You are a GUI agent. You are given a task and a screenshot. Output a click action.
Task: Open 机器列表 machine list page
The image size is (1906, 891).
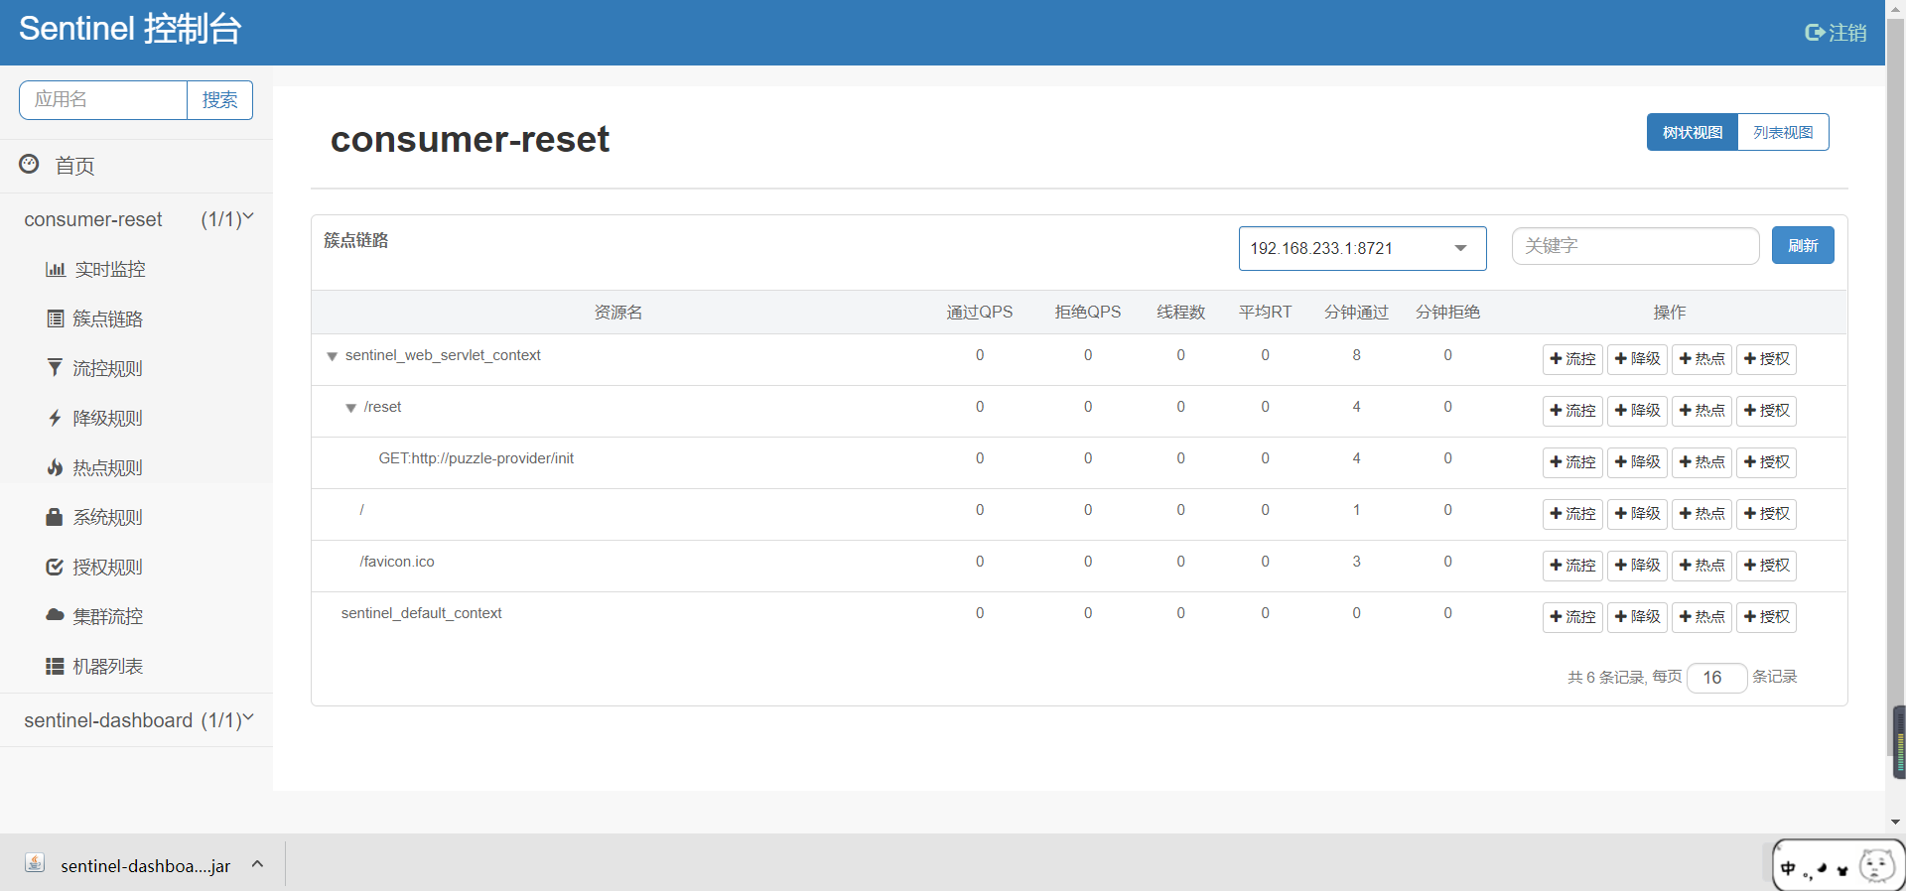107,666
